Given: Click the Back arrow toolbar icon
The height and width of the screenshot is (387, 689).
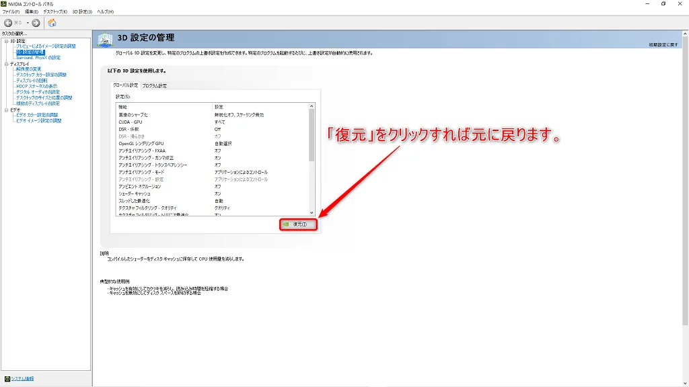Looking at the screenshot, I should click(8, 23).
